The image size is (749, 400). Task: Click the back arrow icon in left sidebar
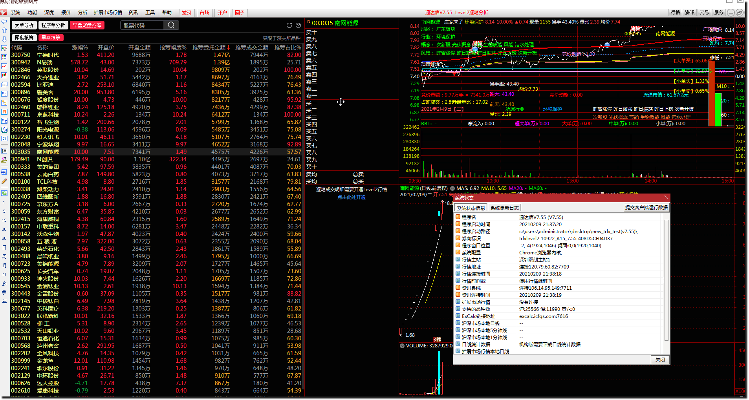[x=4, y=21]
